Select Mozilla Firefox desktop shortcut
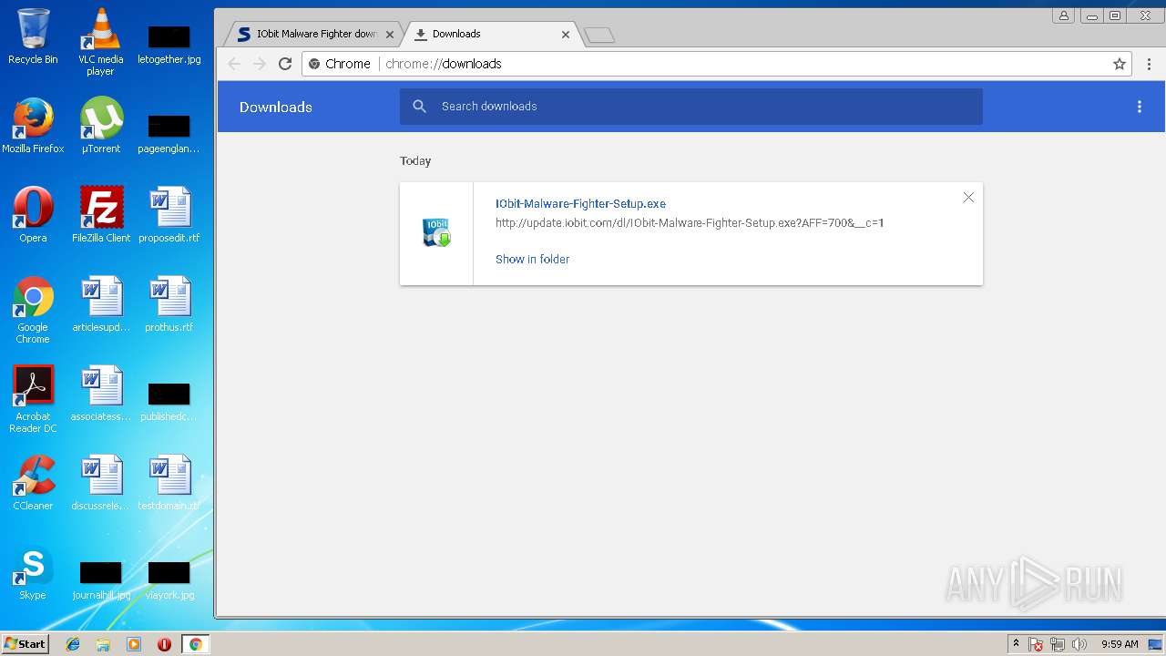The image size is (1166, 656). point(33,126)
